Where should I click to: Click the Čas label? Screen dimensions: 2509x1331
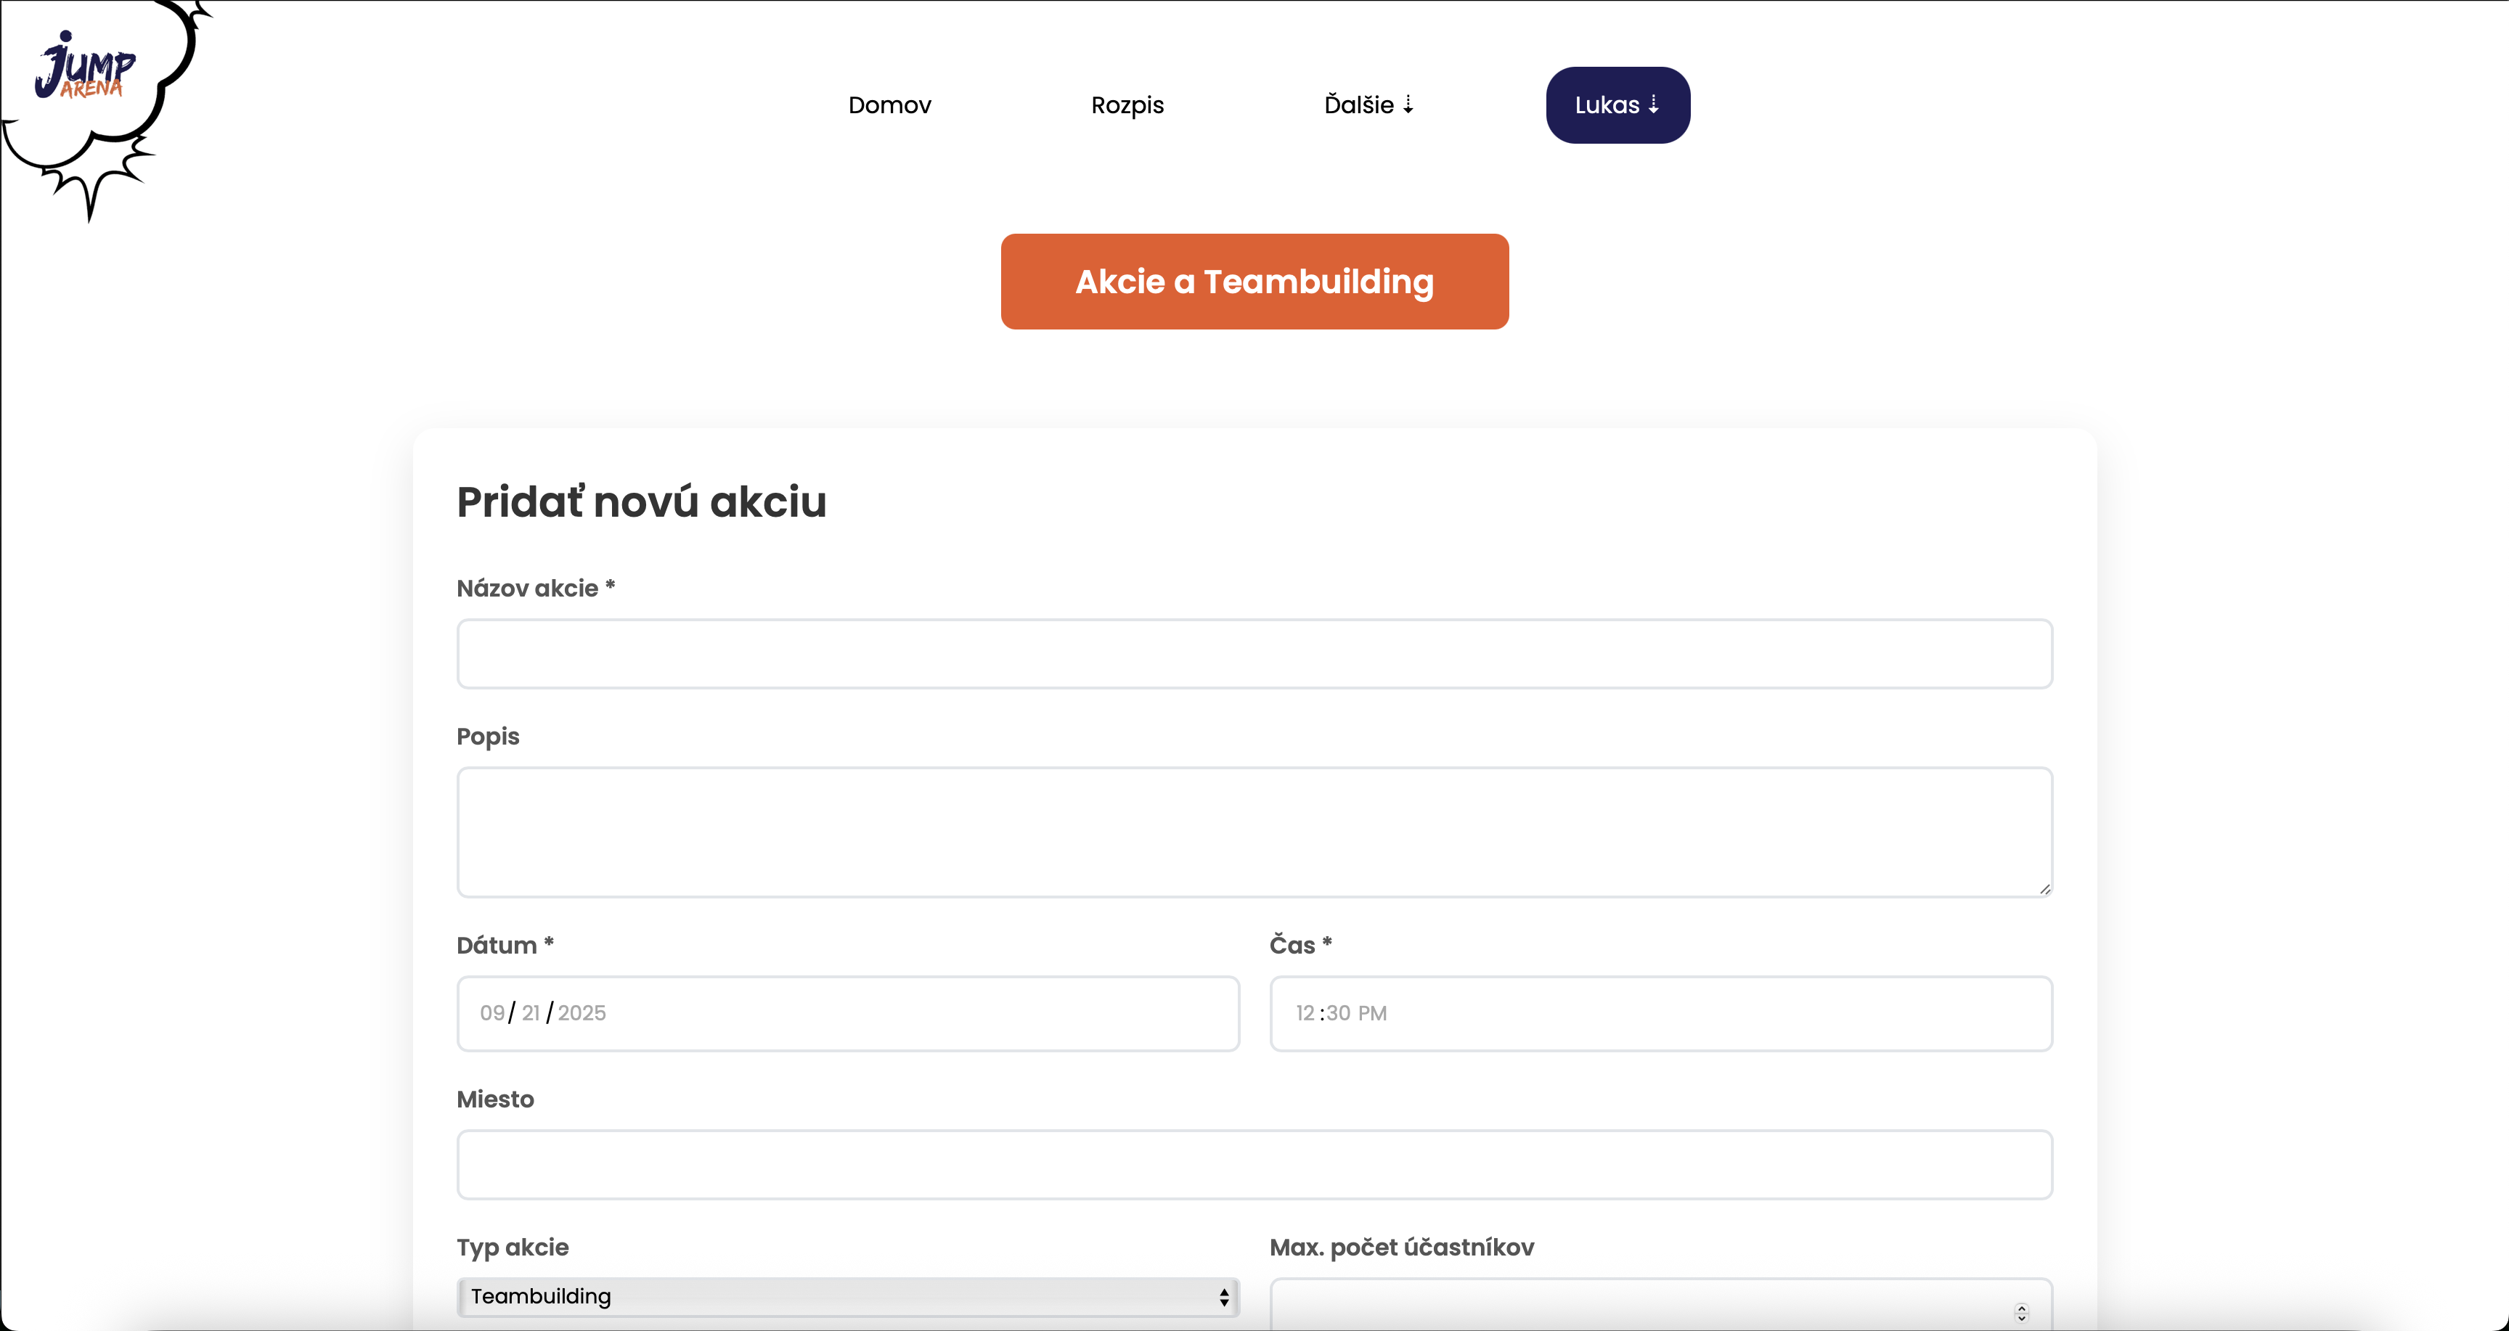(1300, 944)
